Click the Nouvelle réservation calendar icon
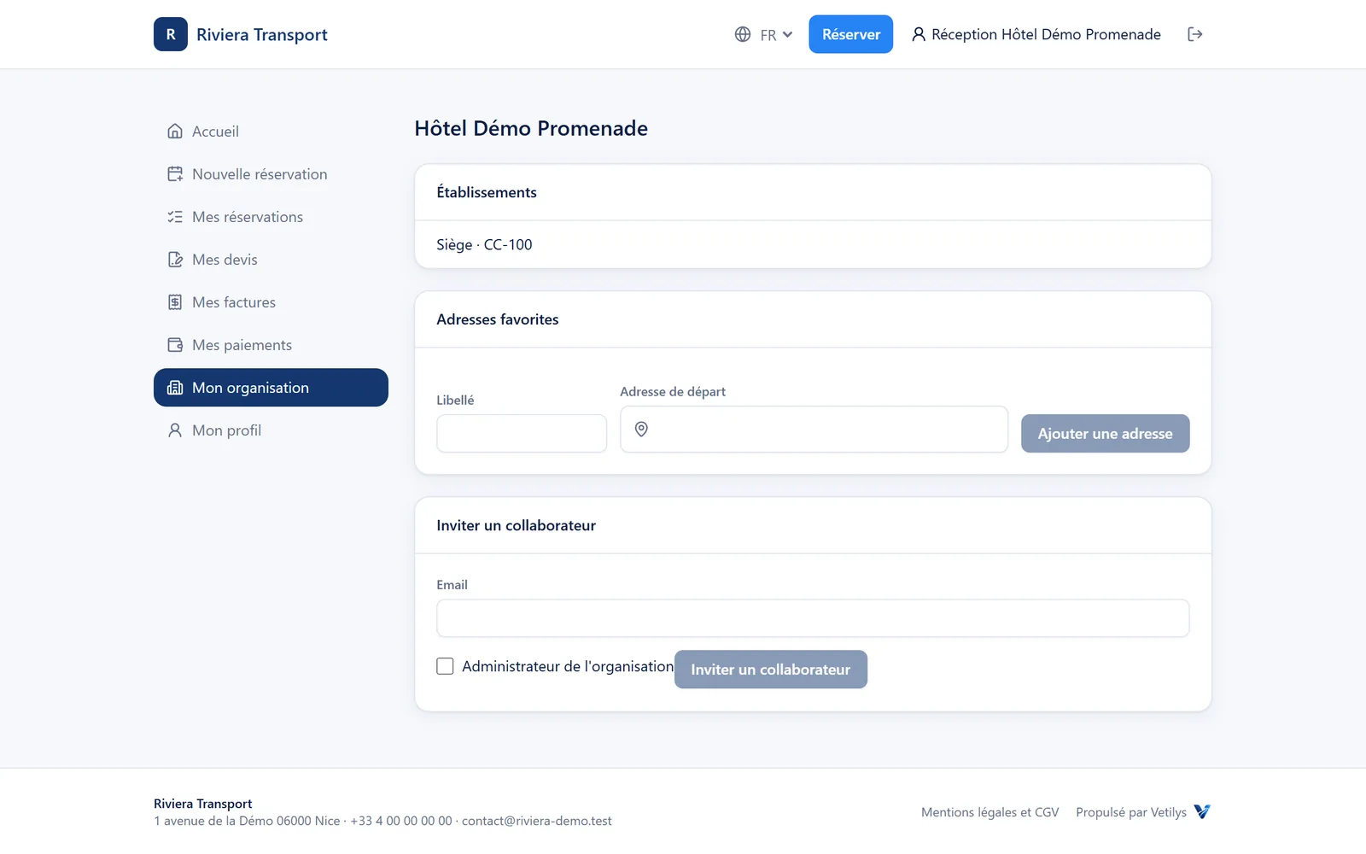 (x=175, y=174)
